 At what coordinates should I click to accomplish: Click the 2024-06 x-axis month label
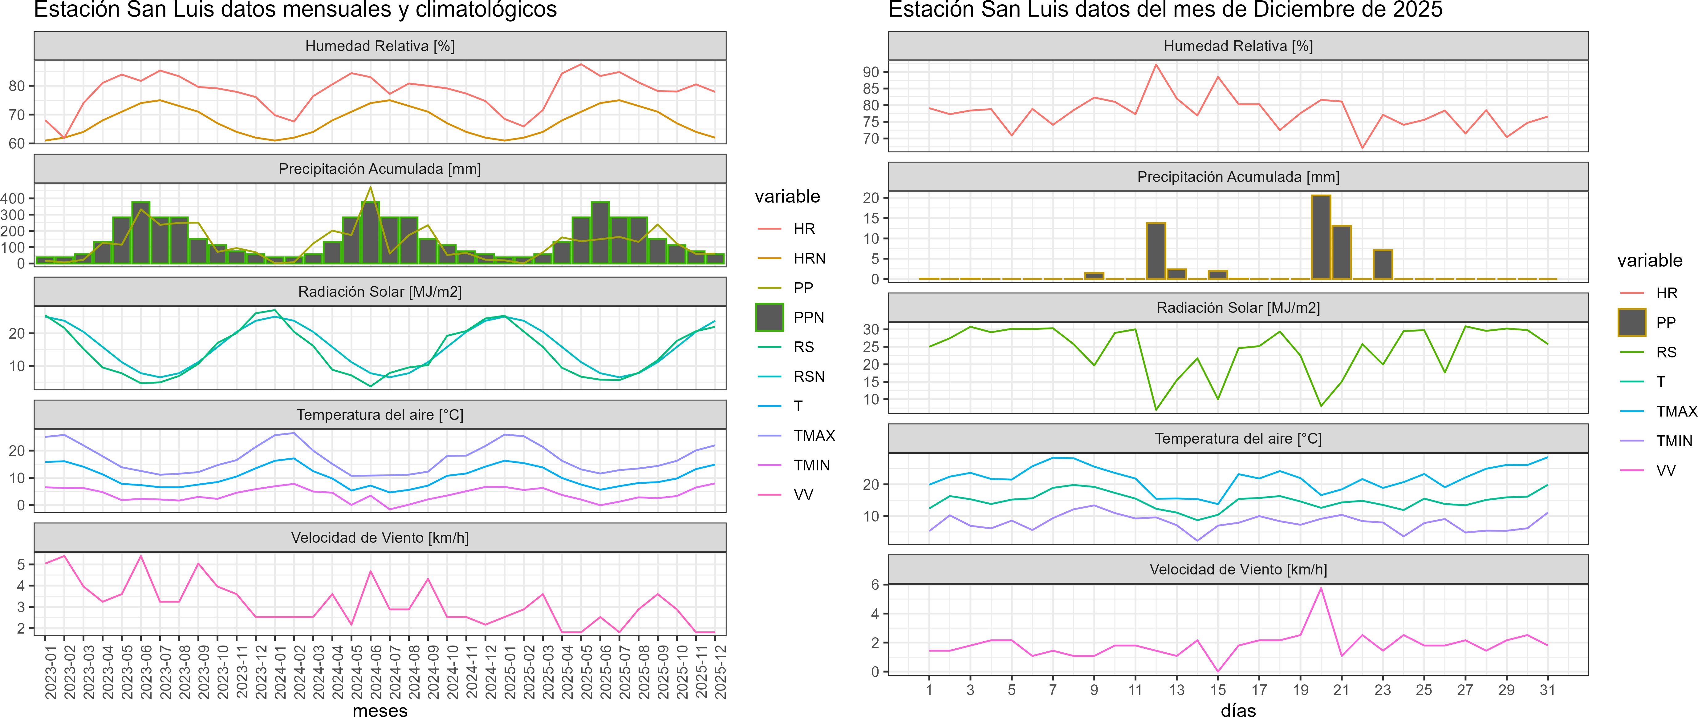point(376,671)
